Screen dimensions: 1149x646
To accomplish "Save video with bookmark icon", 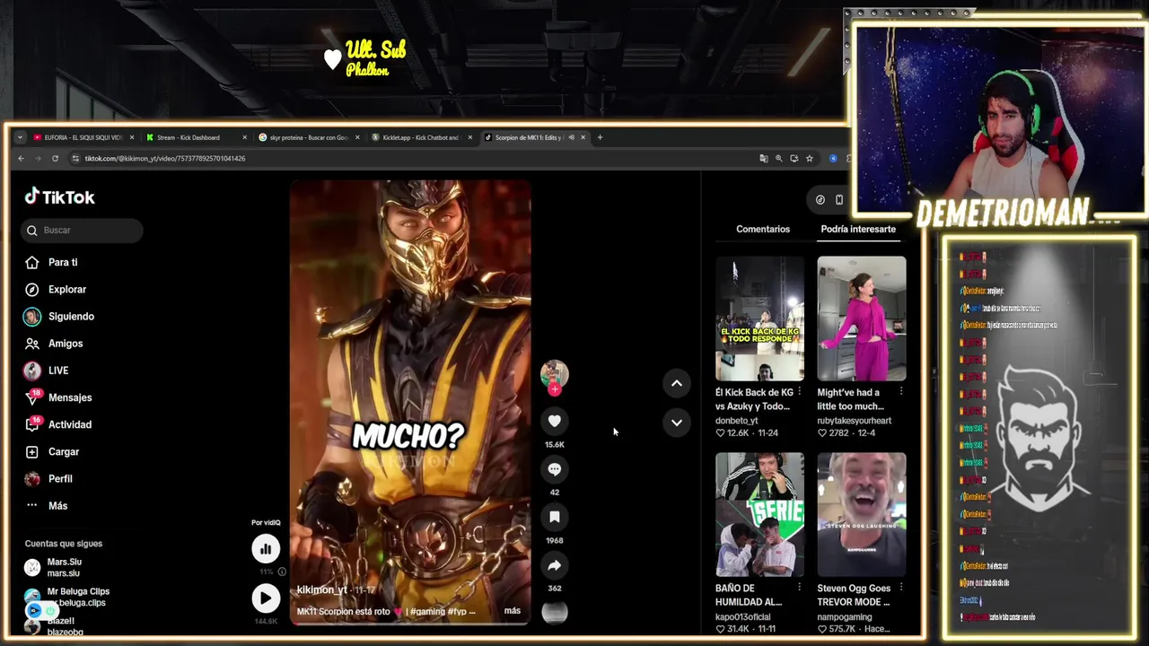I will tap(554, 517).
